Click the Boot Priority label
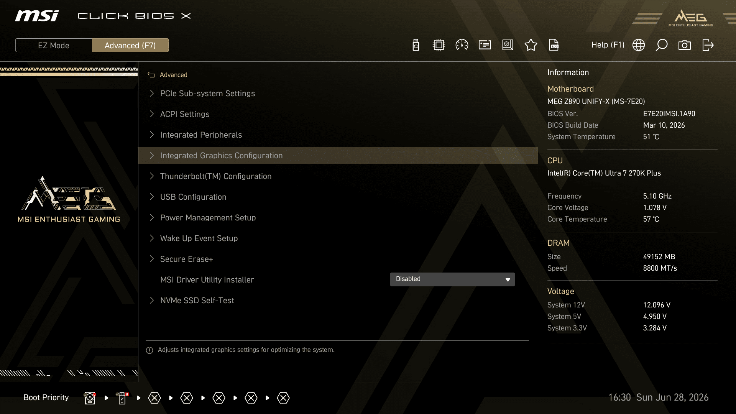Image resolution: width=736 pixels, height=414 pixels. (x=46, y=398)
